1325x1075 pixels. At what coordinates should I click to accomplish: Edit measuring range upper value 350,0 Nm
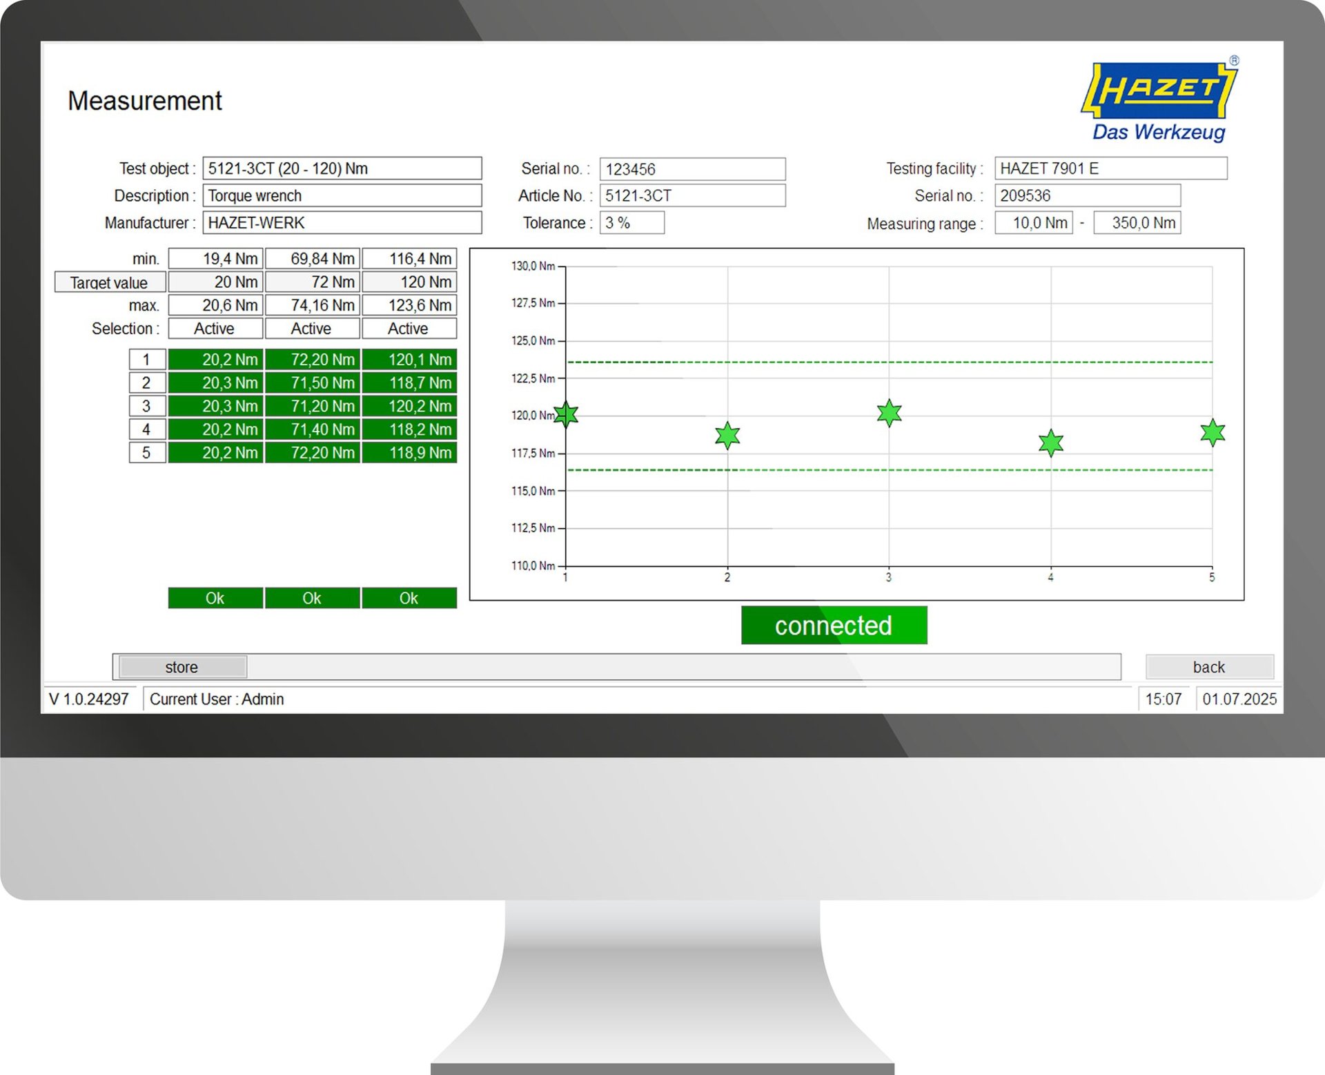(1137, 222)
